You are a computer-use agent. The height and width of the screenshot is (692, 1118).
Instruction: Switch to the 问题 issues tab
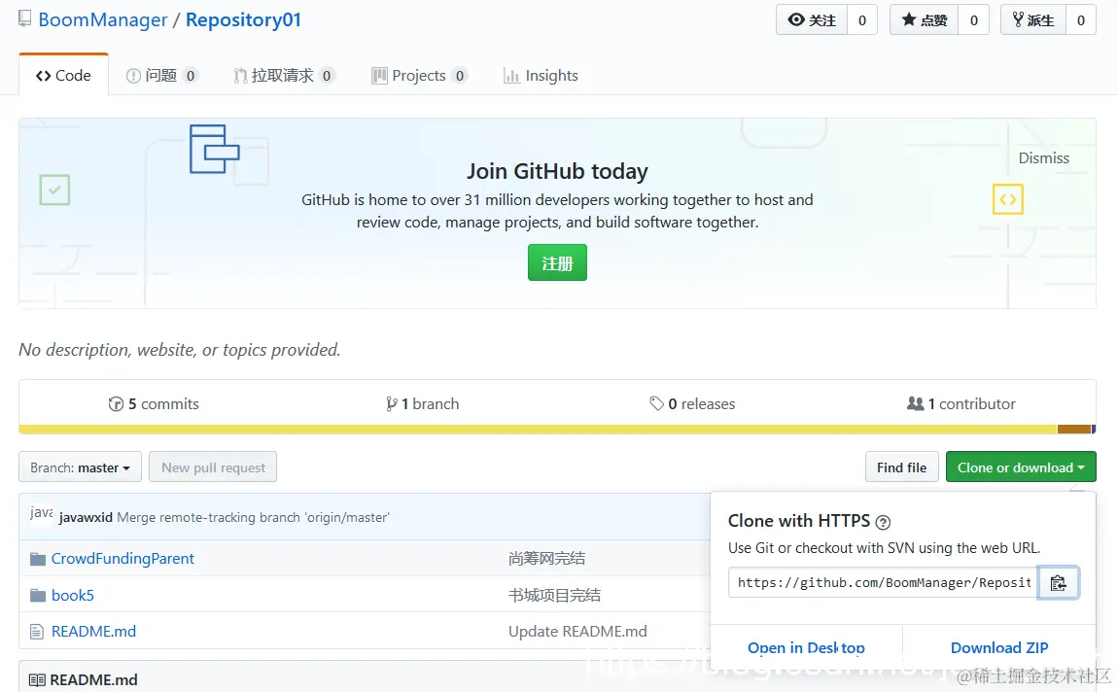(161, 76)
